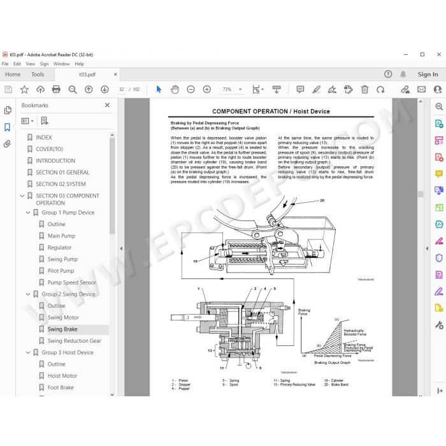Switch to the Home tab

coord(13,75)
